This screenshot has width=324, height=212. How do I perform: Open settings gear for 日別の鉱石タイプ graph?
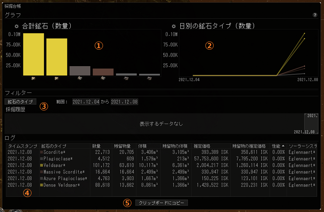click(x=174, y=26)
